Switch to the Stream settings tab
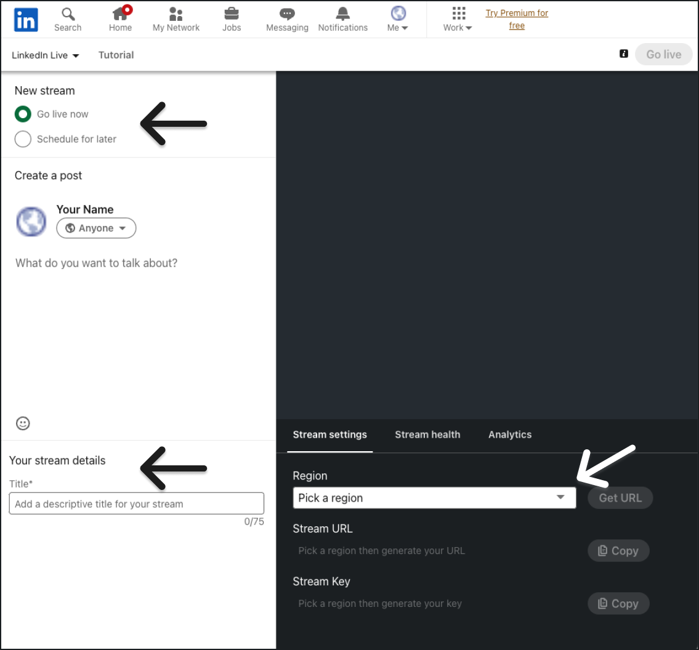The height and width of the screenshot is (650, 699). click(330, 435)
